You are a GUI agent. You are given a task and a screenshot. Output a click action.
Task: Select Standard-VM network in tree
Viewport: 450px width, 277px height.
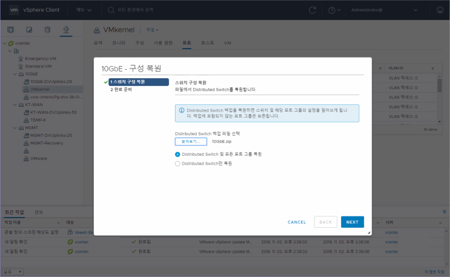(x=38, y=67)
